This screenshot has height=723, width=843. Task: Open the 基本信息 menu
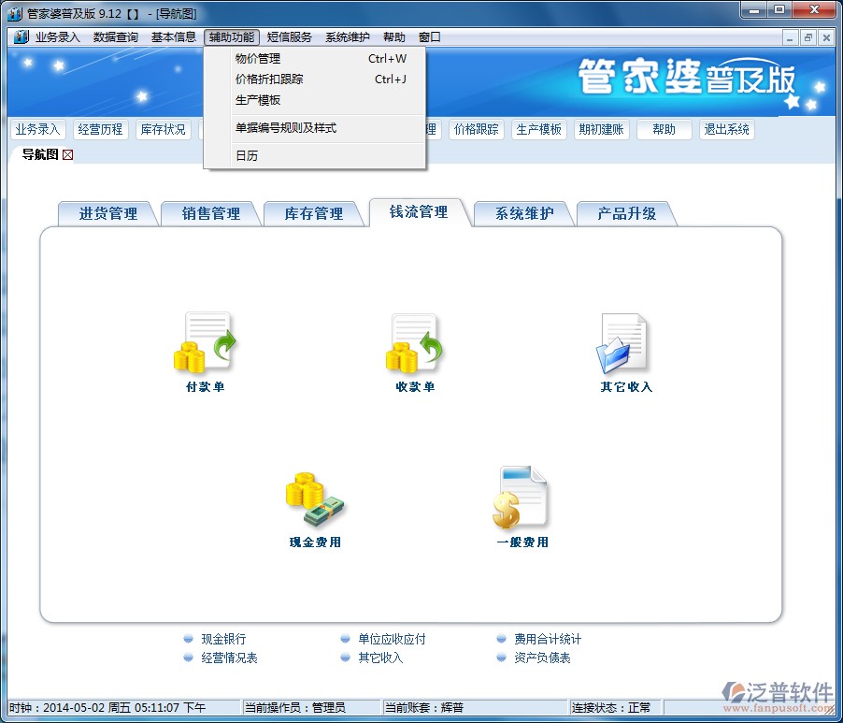pyautogui.click(x=173, y=37)
